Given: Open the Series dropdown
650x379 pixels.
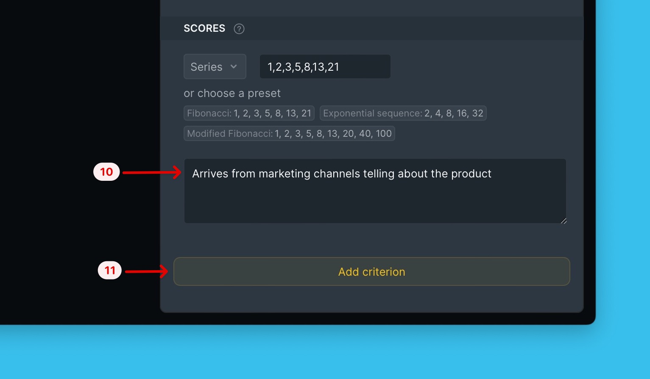Looking at the screenshot, I should 215,66.
